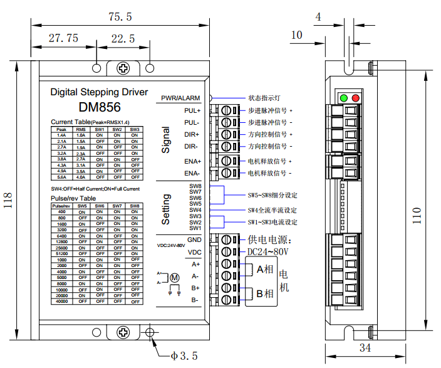The height and width of the screenshot is (368, 441).
Task: Select the bottom cross-head screw on the front view
Action: click(123, 332)
